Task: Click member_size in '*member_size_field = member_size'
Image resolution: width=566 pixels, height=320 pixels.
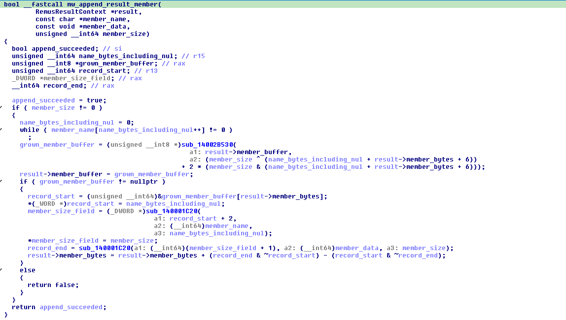Action: pyautogui.click(x=132, y=241)
